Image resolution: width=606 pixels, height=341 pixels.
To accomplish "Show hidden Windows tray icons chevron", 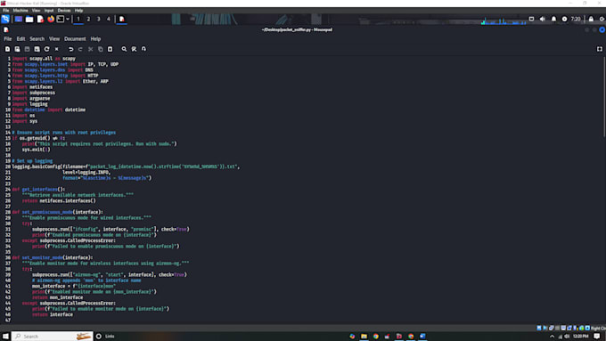I will point(552,337).
